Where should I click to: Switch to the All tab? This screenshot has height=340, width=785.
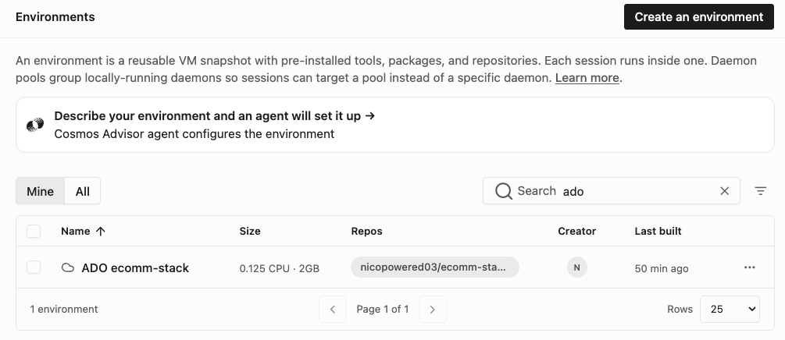[83, 191]
